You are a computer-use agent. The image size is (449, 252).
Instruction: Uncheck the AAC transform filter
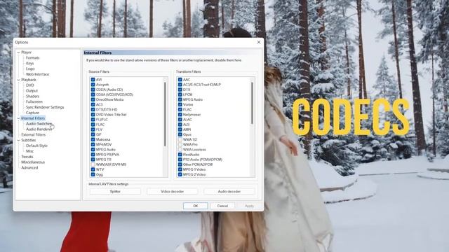180,80
